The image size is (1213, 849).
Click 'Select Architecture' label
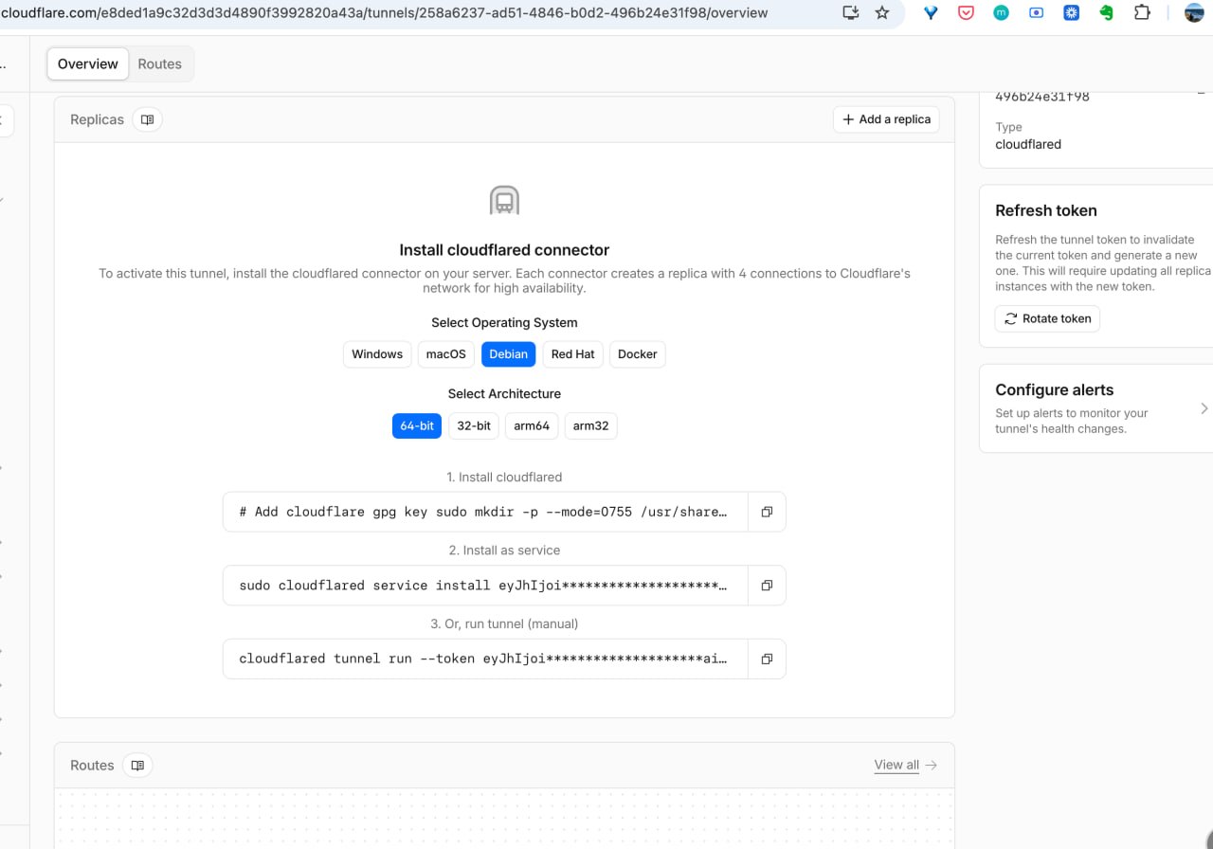[x=504, y=393]
